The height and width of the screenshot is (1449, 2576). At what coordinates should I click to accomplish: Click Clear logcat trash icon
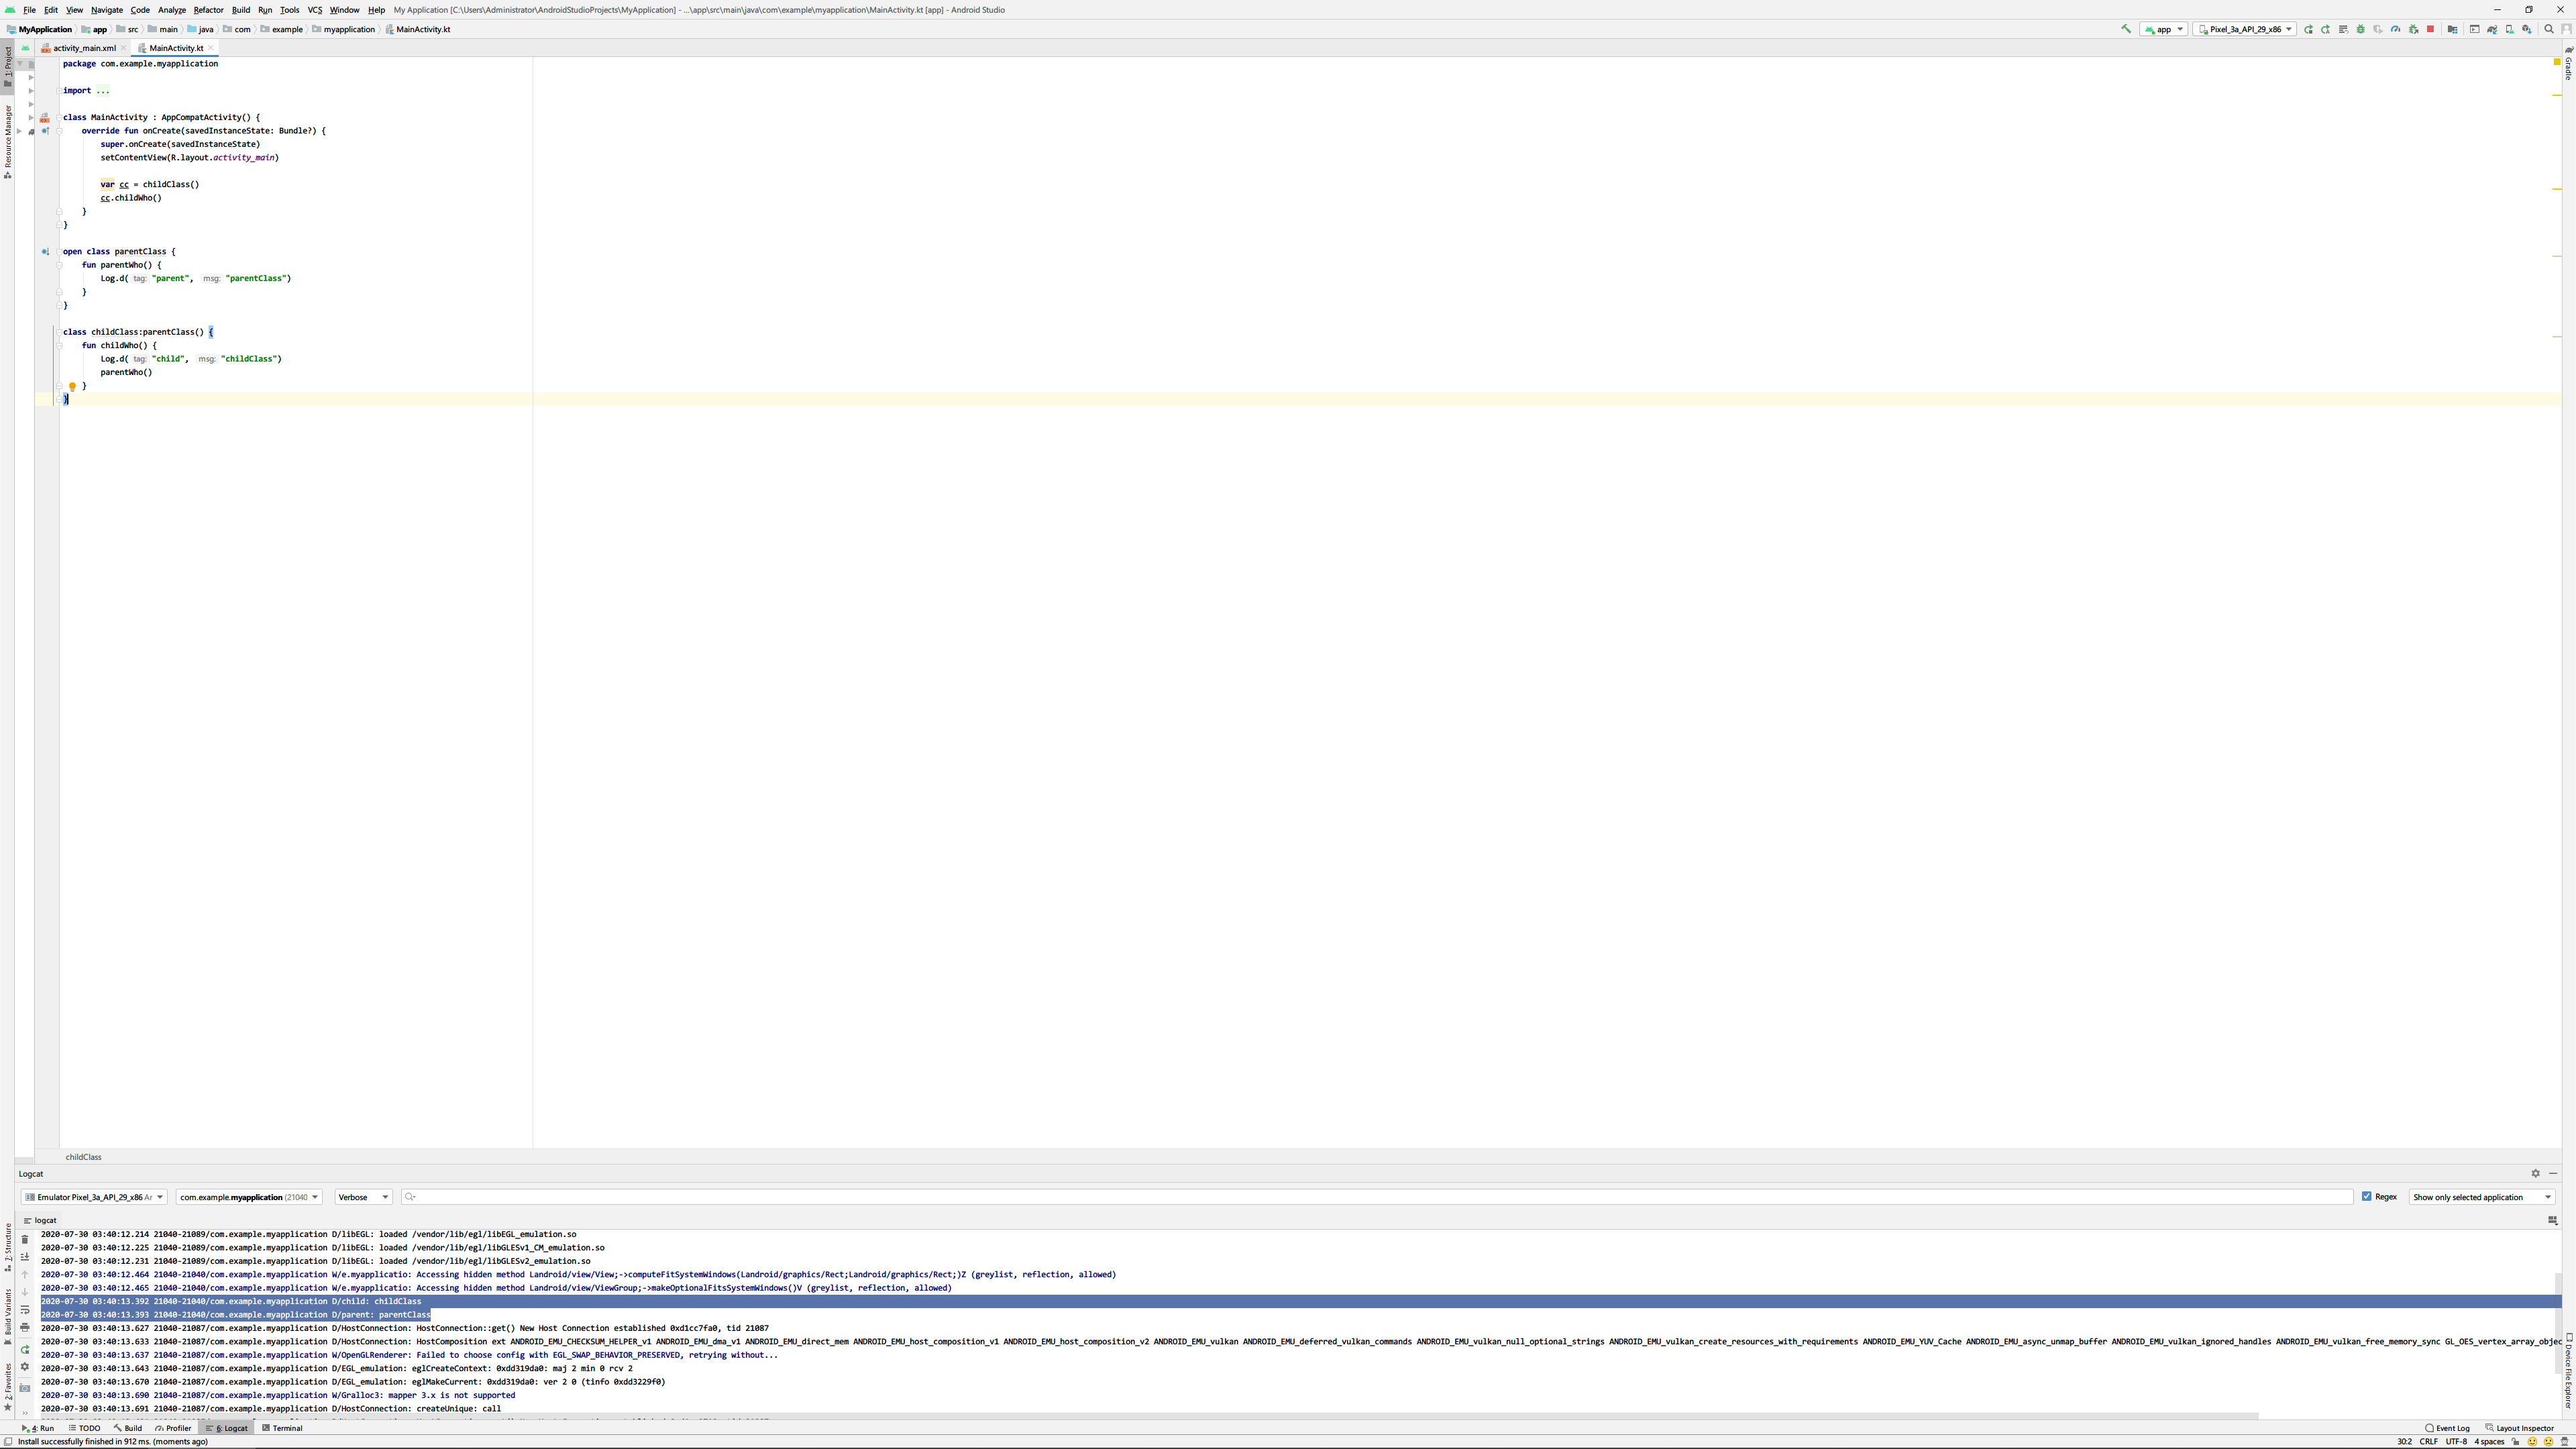click(25, 1239)
